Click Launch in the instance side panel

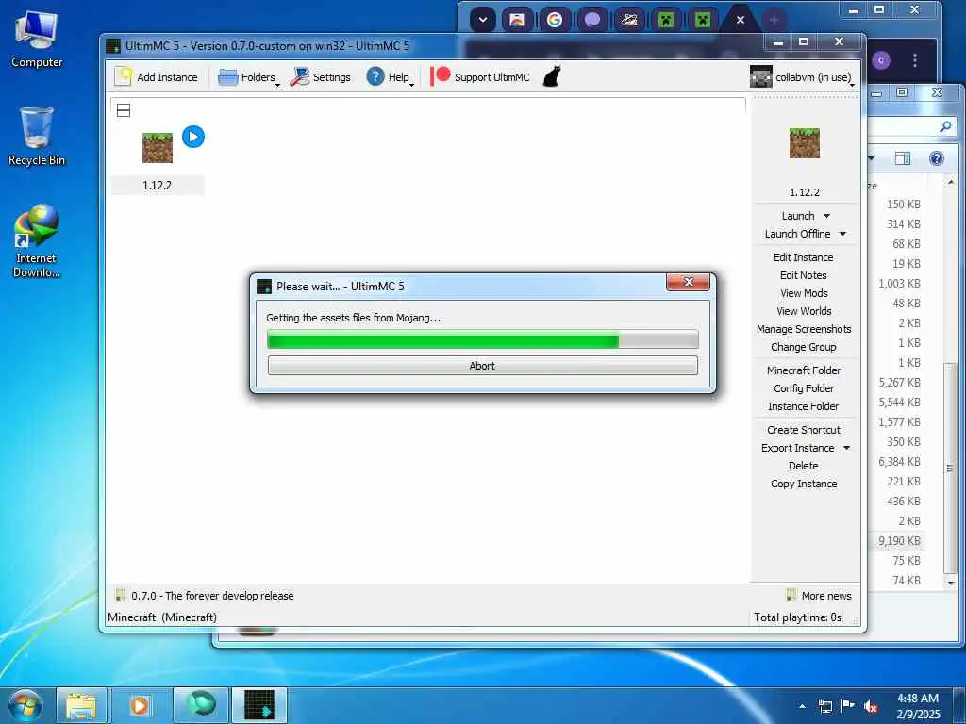(x=798, y=216)
